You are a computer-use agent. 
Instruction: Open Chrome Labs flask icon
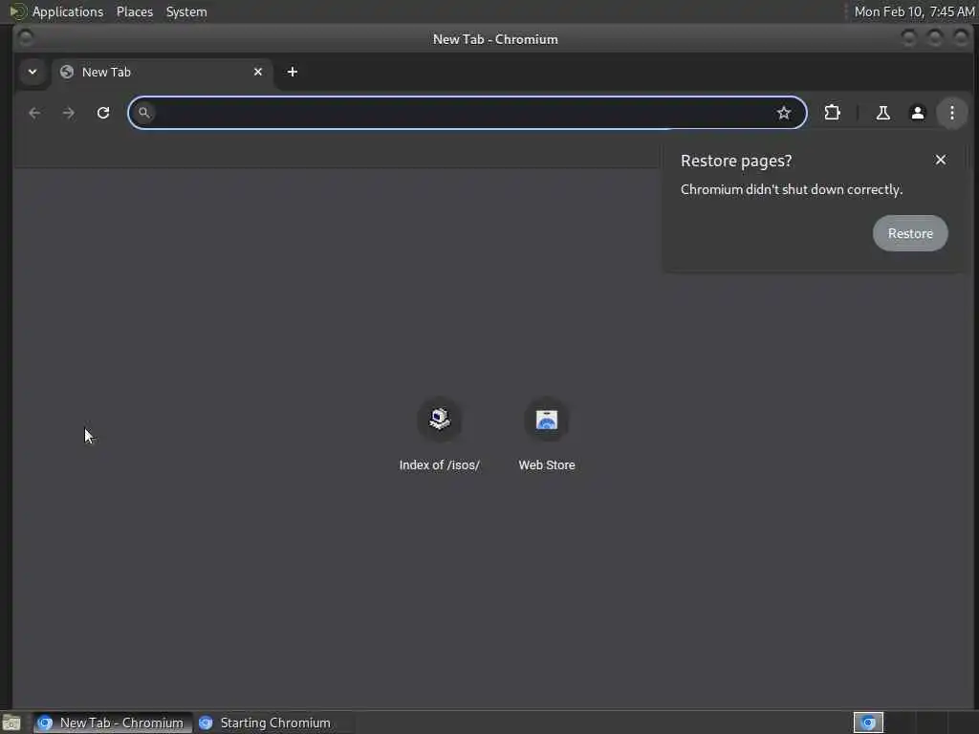[x=882, y=113]
